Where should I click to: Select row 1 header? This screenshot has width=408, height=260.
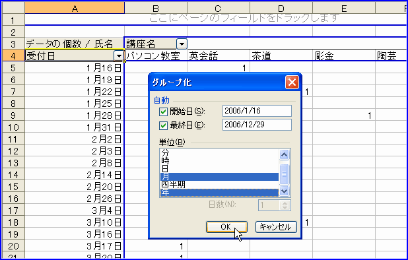(x=13, y=20)
